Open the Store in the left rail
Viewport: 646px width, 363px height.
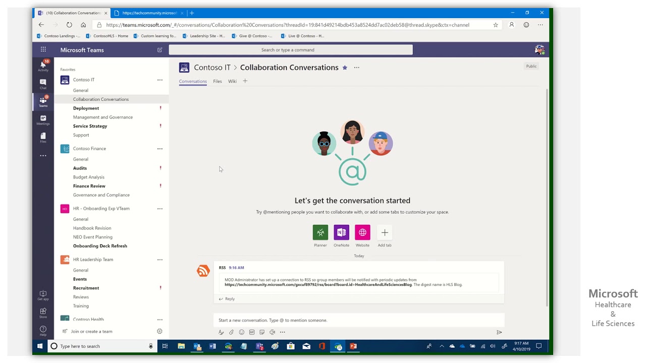point(43,313)
